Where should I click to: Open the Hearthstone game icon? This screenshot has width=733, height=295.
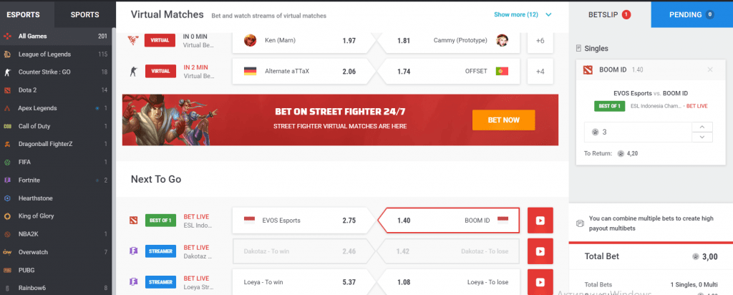[x=7, y=198]
